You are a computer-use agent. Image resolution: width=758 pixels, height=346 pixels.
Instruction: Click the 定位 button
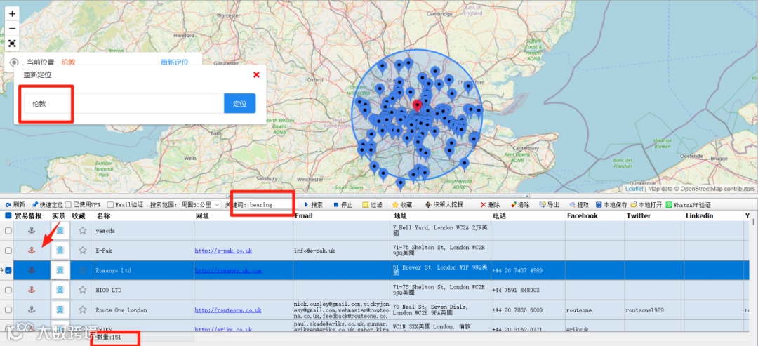click(x=239, y=104)
